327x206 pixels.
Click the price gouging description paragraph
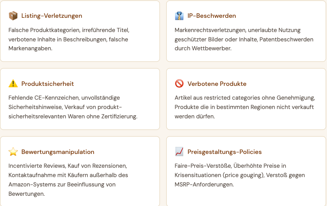click(240, 175)
